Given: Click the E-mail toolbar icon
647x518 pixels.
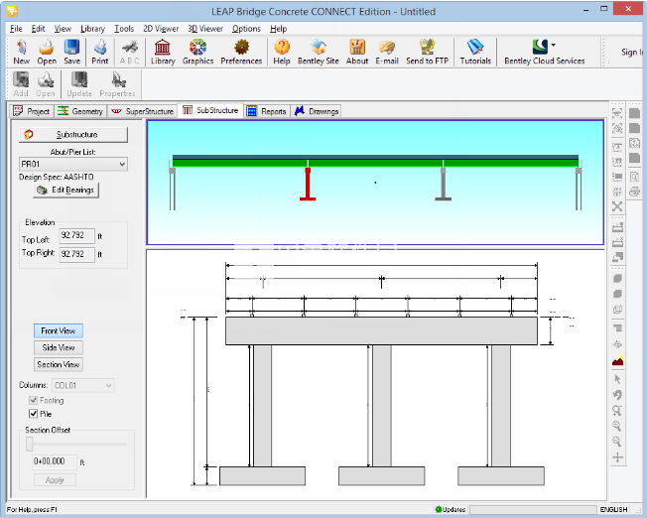Looking at the screenshot, I should pyautogui.click(x=387, y=52).
